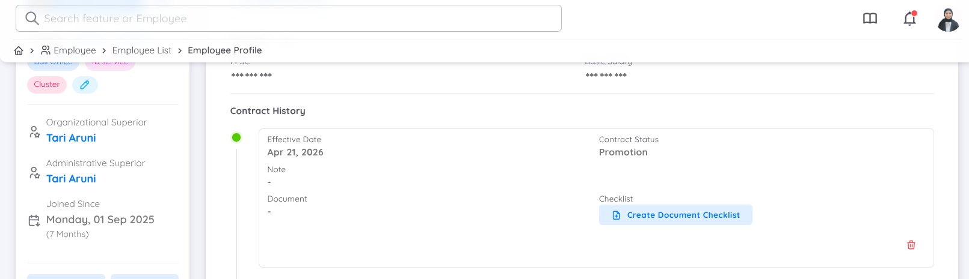Image resolution: width=969 pixels, height=279 pixels.
Task: Focus the Search feature or Employee field
Action: (289, 19)
